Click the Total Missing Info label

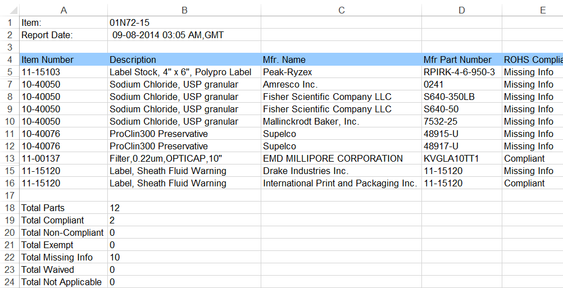[63, 258]
